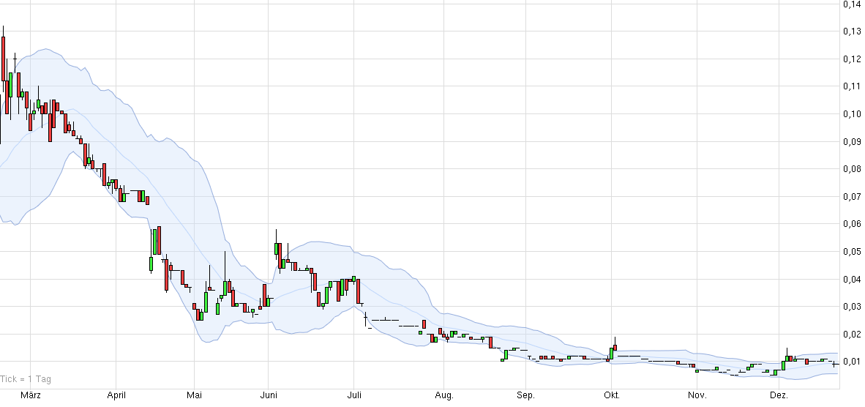Click the 0,12 price axis value
The image size is (865, 407).
click(x=853, y=59)
